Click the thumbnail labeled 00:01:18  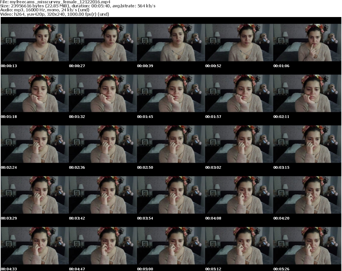[35, 93]
